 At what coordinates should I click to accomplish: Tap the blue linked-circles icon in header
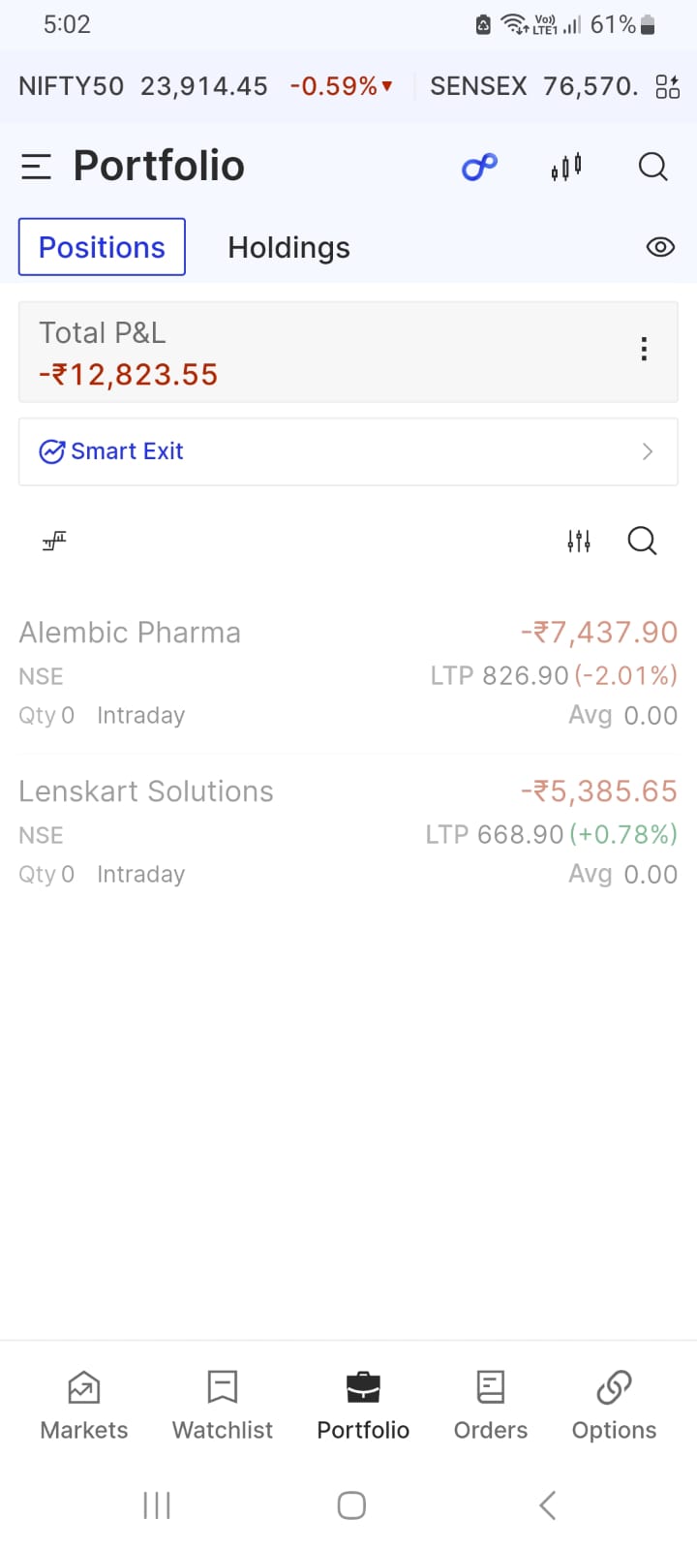479,167
